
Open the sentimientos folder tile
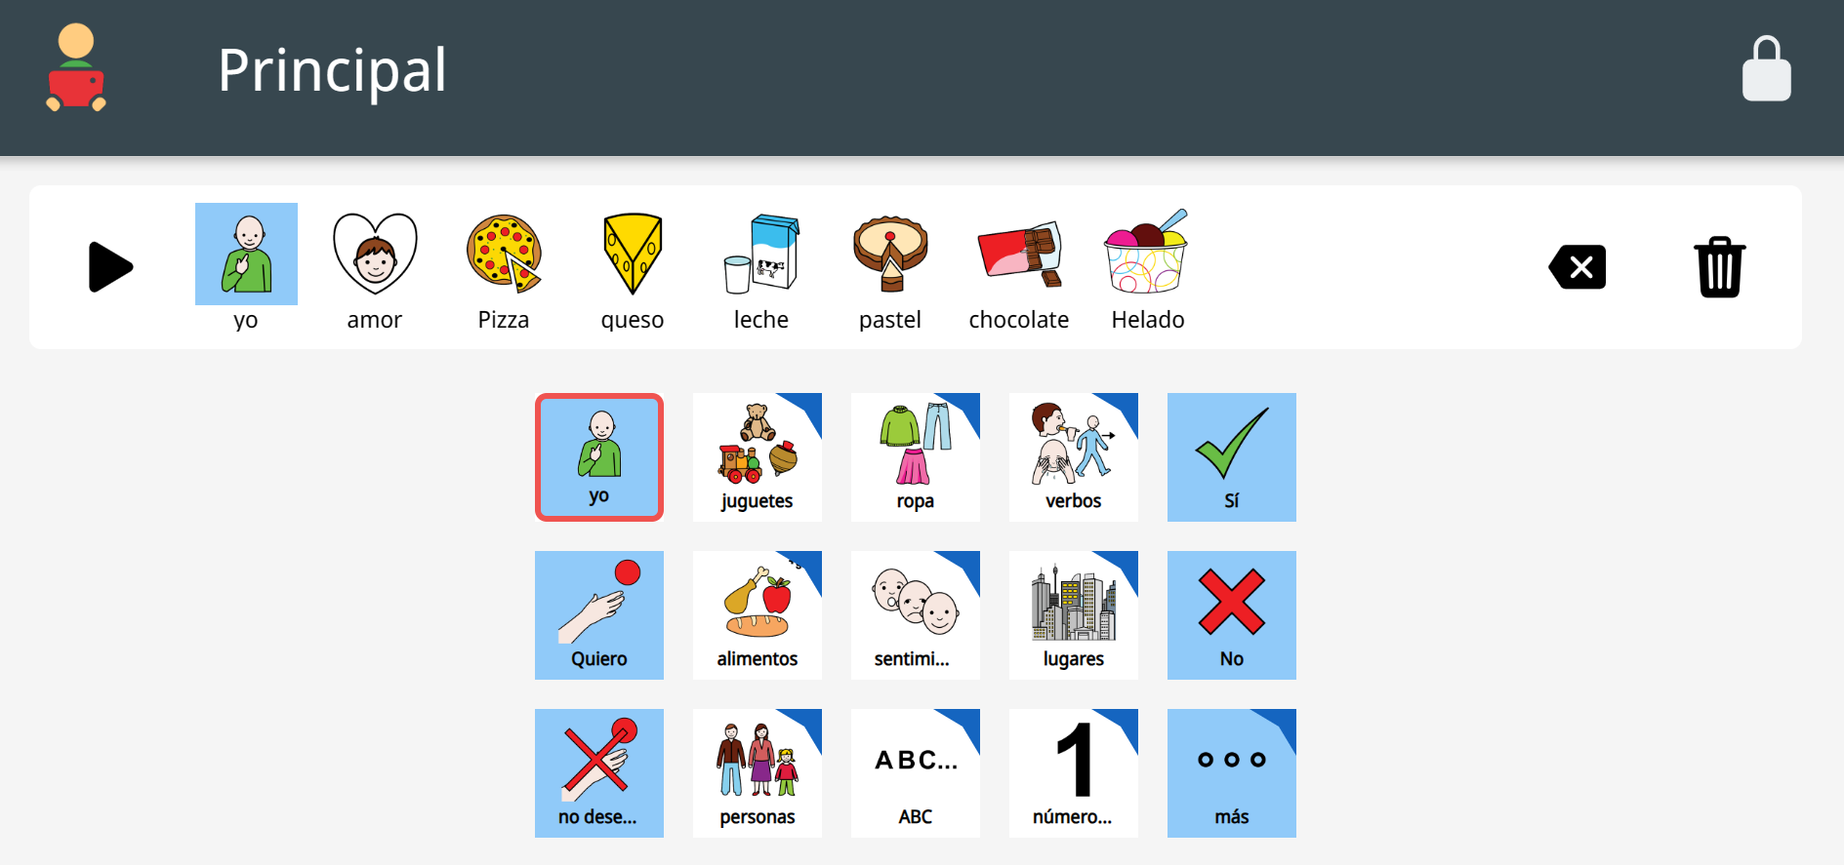click(x=916, y=615)
